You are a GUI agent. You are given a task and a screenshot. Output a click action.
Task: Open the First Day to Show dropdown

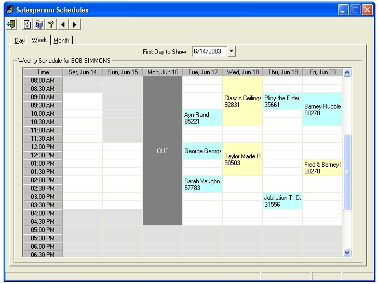231,51
